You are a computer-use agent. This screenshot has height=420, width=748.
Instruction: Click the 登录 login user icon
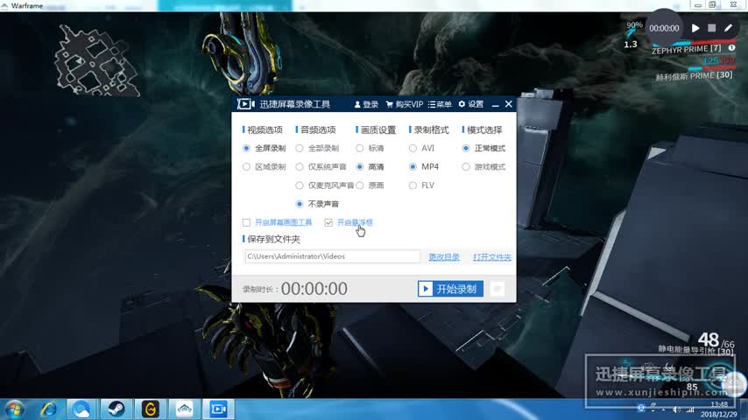pyautogui.click(x=366, y=104)
